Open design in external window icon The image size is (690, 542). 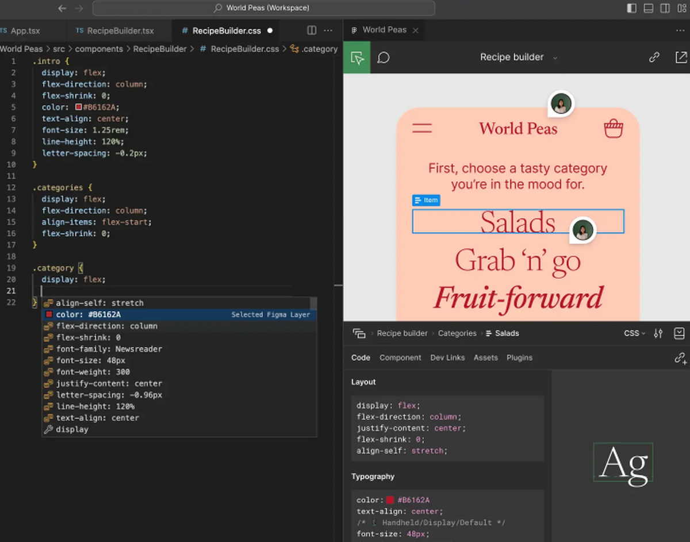(x=681, y=57)
